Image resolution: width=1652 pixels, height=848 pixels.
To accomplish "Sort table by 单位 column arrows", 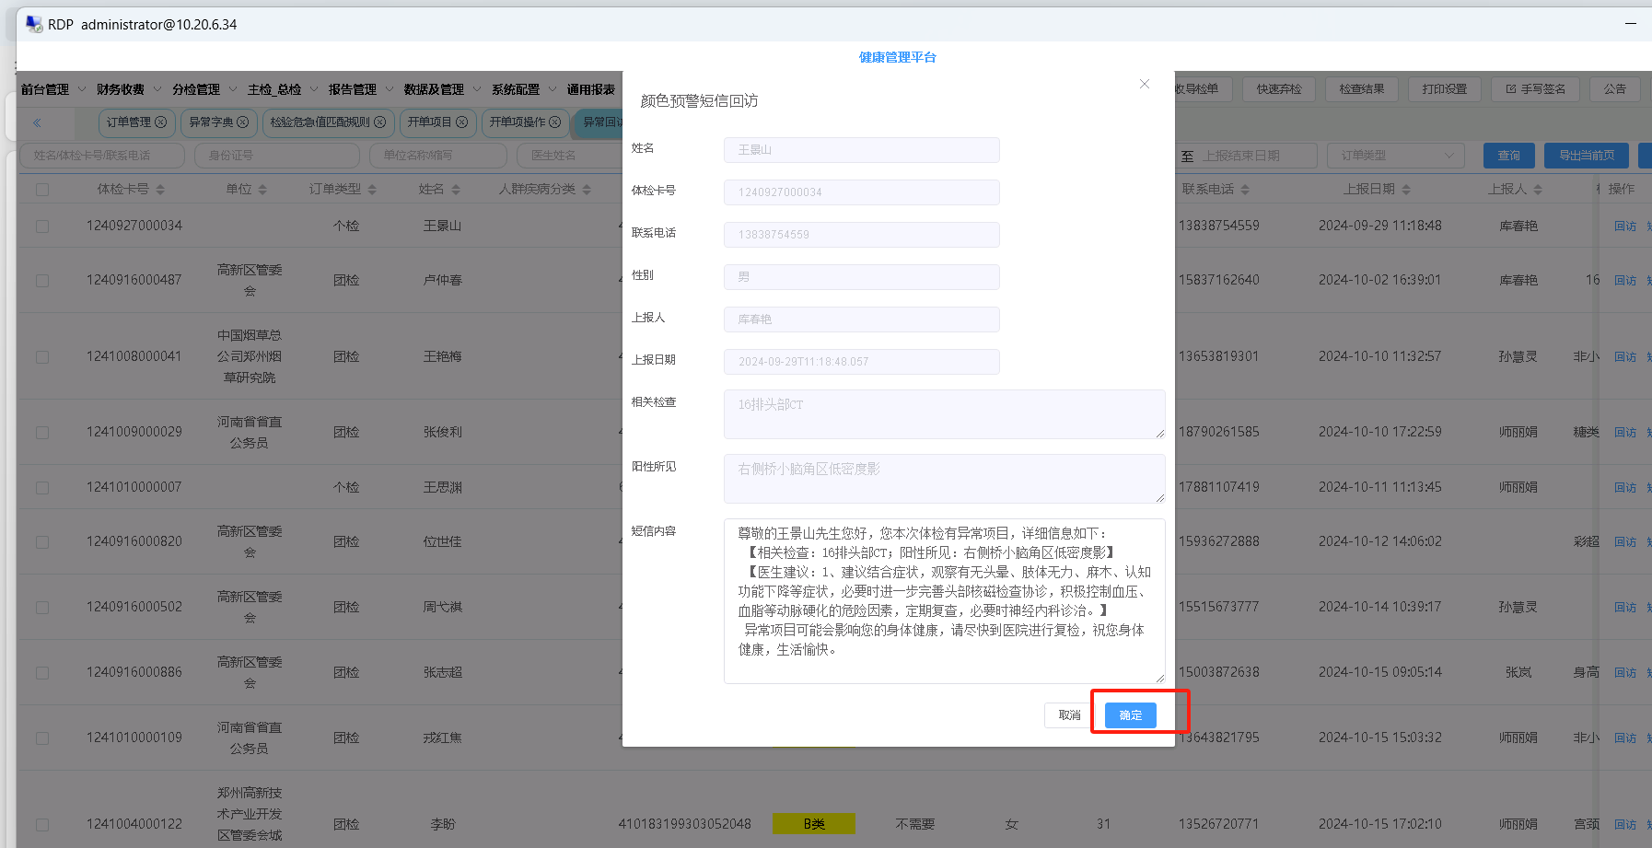I will [x=262, y=190].
